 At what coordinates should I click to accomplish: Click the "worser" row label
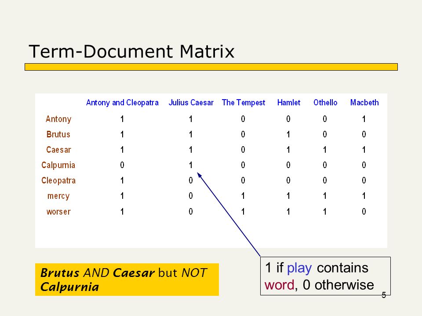58,212
